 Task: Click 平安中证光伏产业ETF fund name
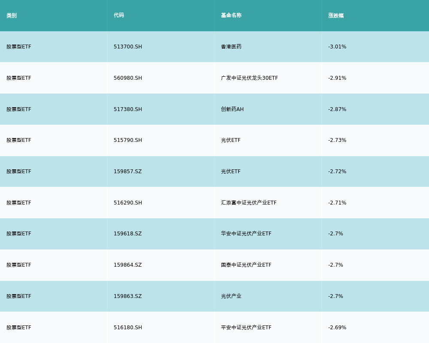[246, 328]
